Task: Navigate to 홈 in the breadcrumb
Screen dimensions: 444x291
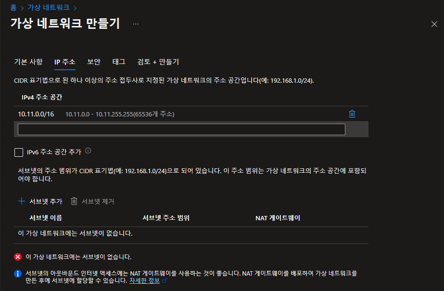Action: (13, 8)
